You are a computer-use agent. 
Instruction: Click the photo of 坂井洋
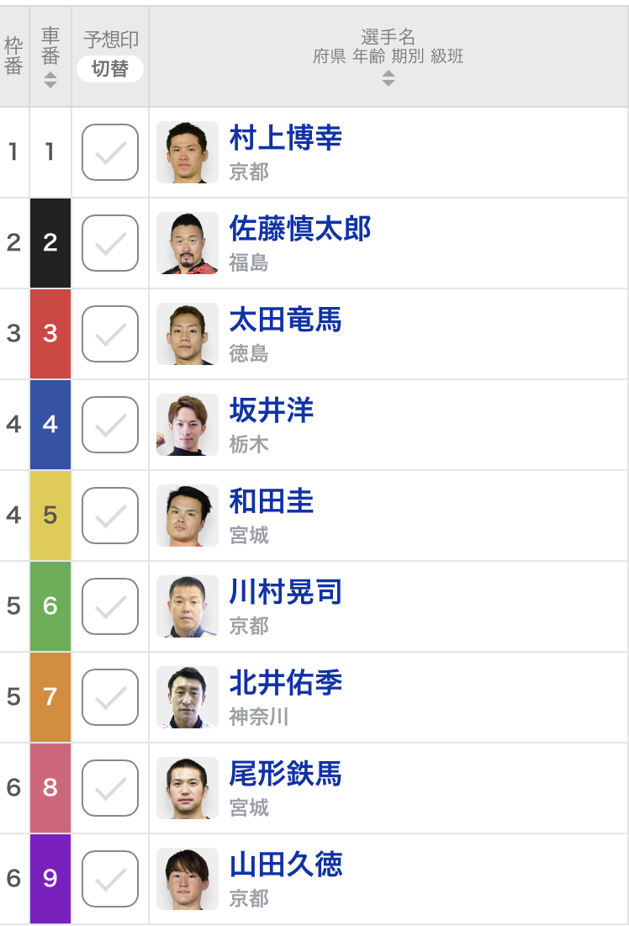pos(188,426)
